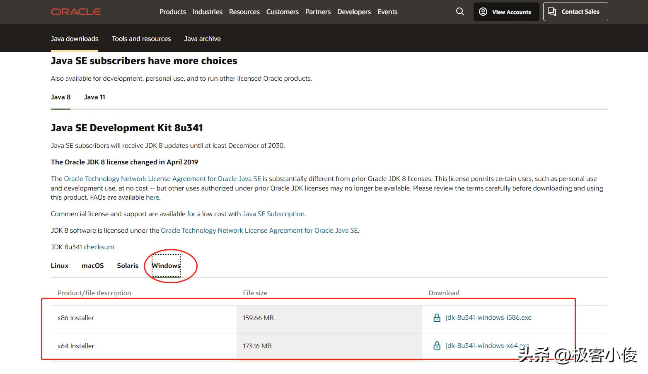Image resolution: width=648 pixels, height=374 pixels.
Task: Open View Accounts button
Action: 506,12
